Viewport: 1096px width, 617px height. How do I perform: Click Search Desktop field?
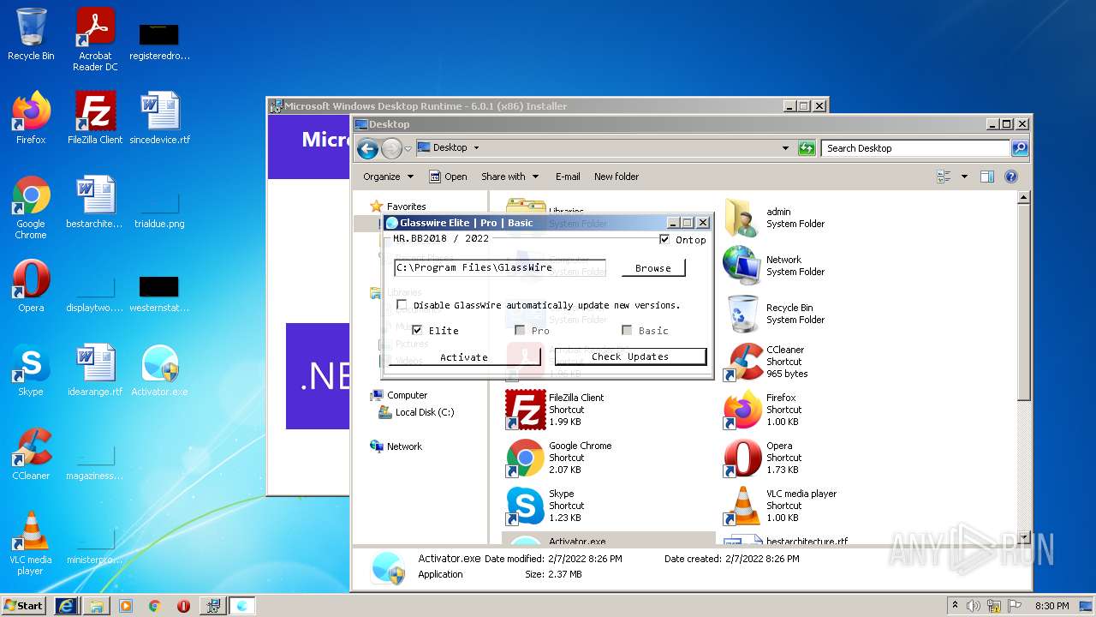pos(915,148)
